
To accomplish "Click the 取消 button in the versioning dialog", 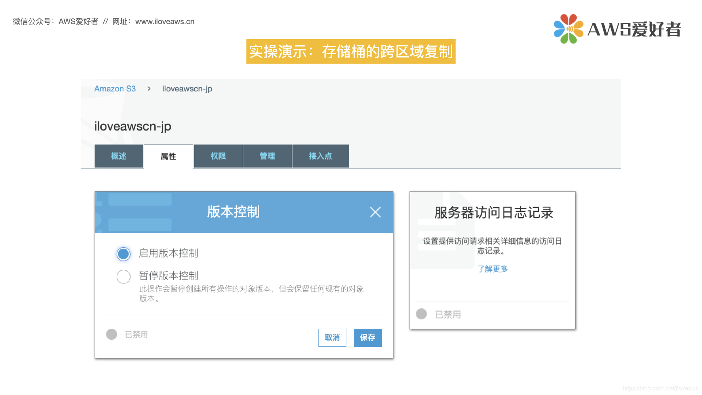I will [332, 338].
